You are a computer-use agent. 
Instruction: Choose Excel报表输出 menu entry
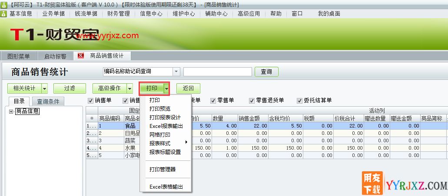166,126
